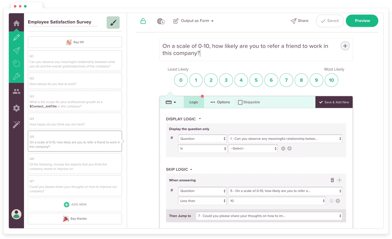Open the magic wand icon in sidebar
Image resolution: width=392 pixels, height=239 pixels.
point(16,124)
